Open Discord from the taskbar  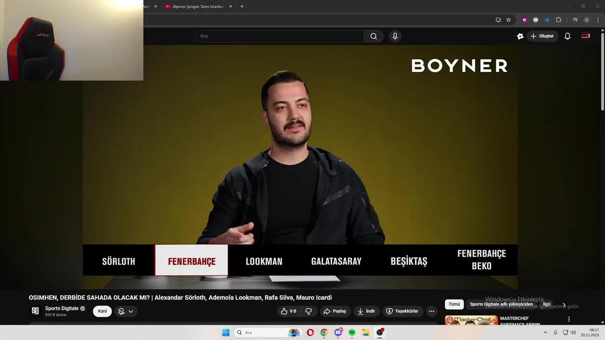tap(338, 332)
